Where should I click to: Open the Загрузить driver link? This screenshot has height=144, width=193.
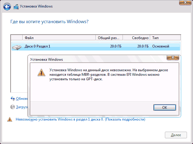22,107
